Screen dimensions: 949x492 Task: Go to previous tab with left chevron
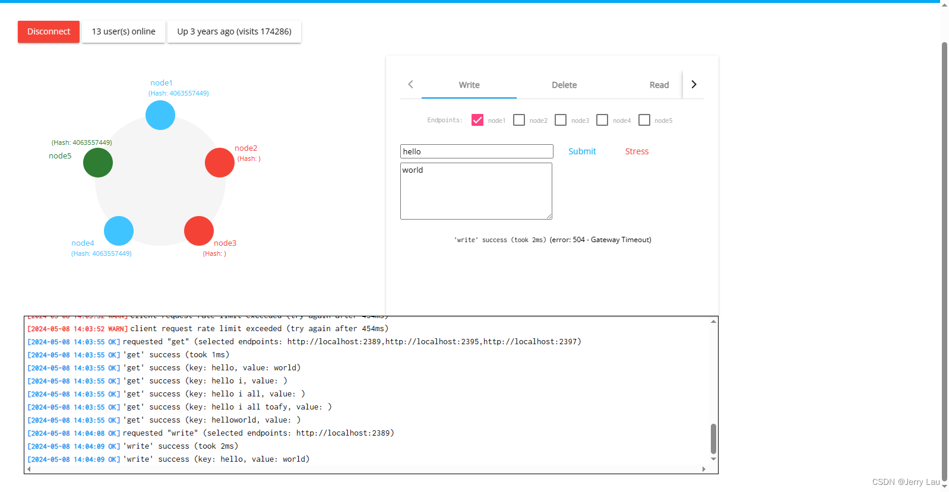pyautogui.click(x=410, y=84)
